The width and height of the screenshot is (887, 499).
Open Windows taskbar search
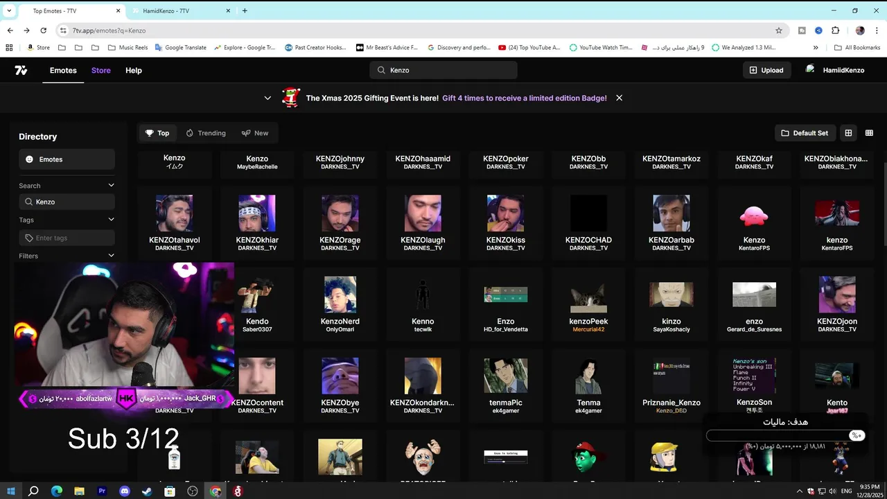(x=33, y=491)
